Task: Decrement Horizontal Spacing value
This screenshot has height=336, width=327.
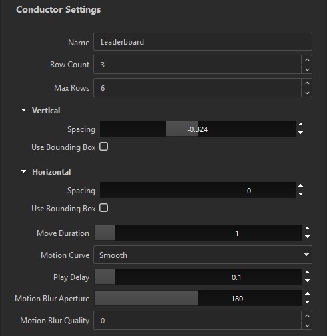Action: point(300,194)
